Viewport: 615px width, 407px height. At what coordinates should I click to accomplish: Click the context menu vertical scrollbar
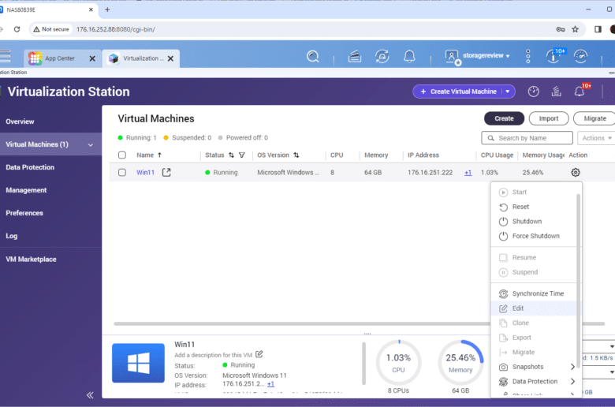click(x=578, y=281)
